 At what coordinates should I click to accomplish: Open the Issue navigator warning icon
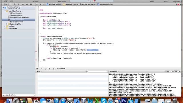pyautogui.click(x=19, y=5)
